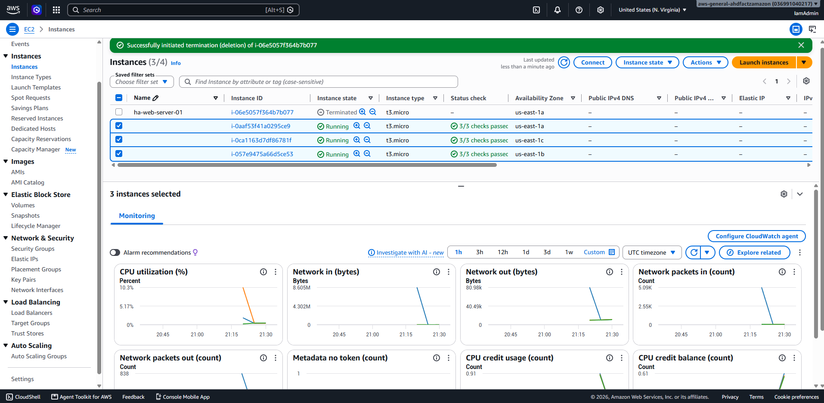
Task: Open options menu for Network packets in chart
Action: click(794, 272)
